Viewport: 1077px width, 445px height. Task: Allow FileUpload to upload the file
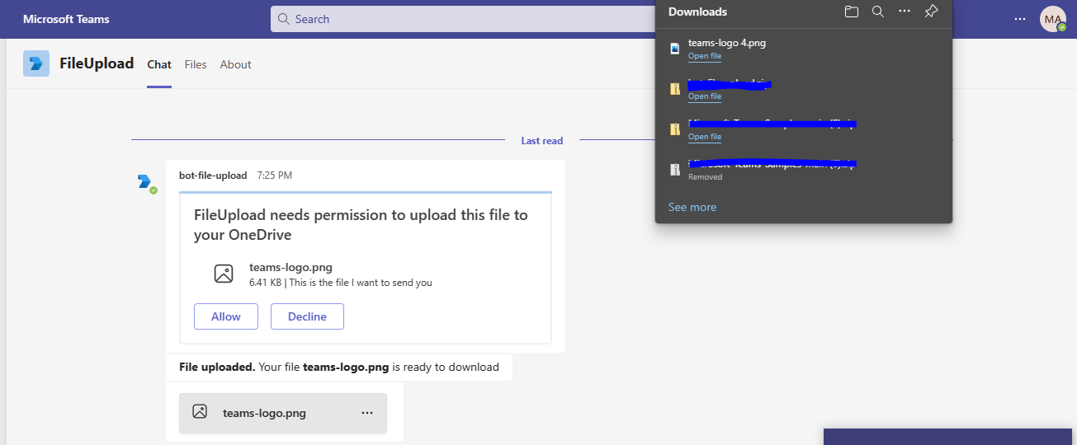tap(226, 316)
